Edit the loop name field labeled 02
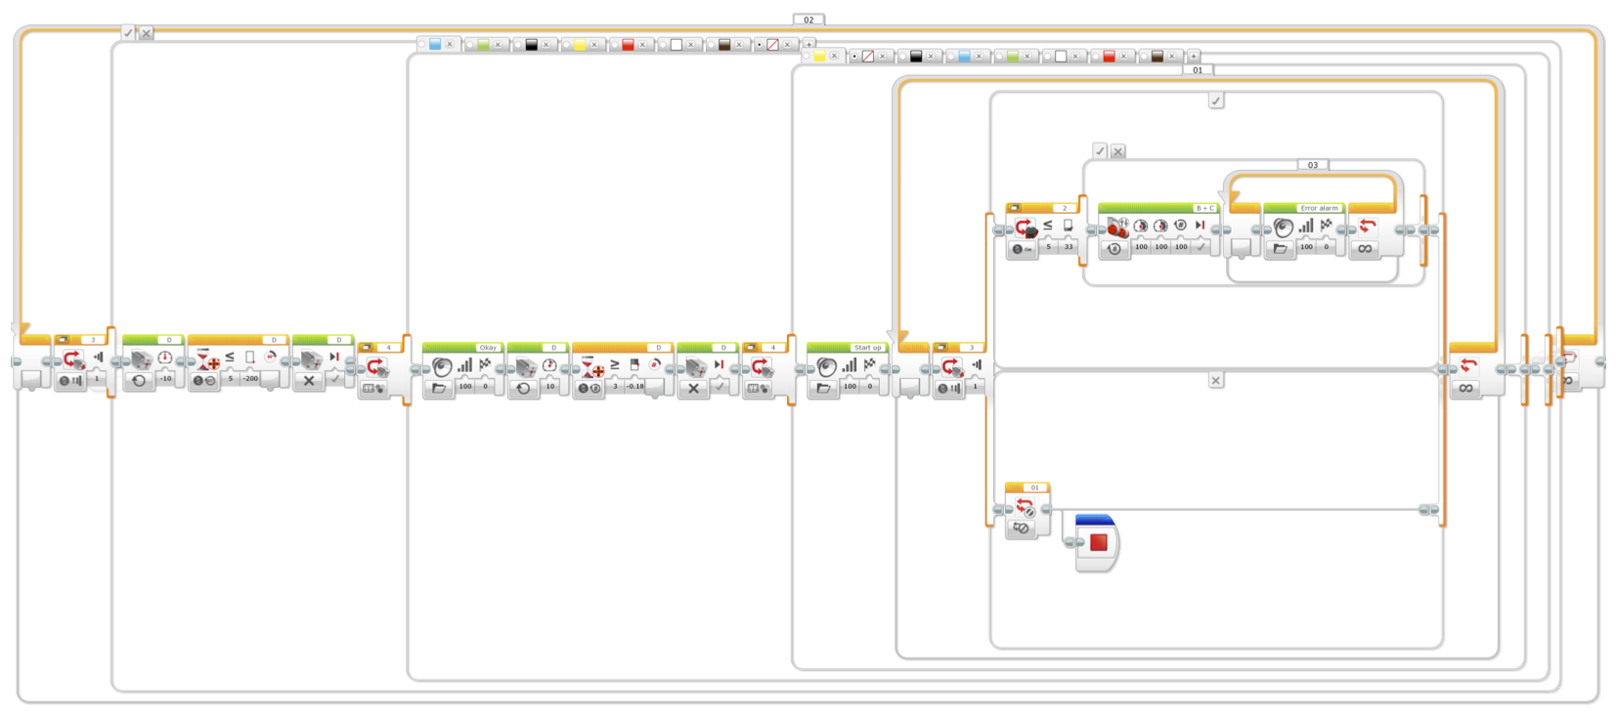1616x716 pixels. click(x=808, y=20)
